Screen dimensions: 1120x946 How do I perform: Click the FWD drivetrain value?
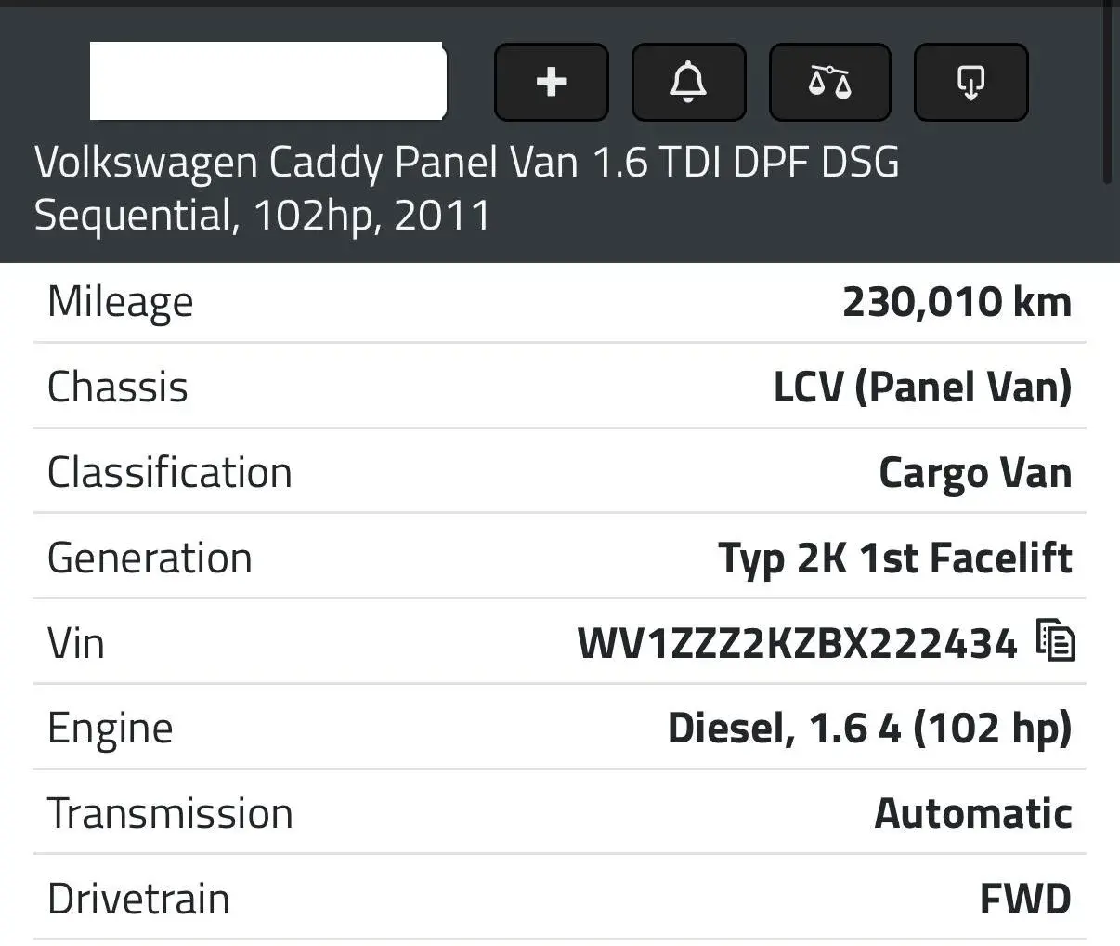(1025, 900)
